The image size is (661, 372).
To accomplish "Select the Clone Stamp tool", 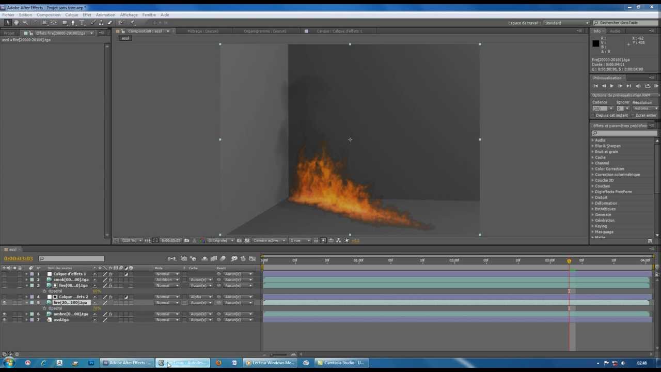I will (101, 23).
